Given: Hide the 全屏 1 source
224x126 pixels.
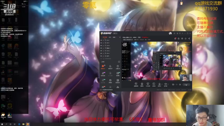Looking at the screenshot, I should tap(101, 56).
